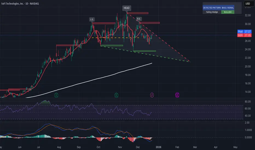Click the Dec label on time axis
Image resolution: width=255 pixels, height=150 pixels.
pos(138,147)
